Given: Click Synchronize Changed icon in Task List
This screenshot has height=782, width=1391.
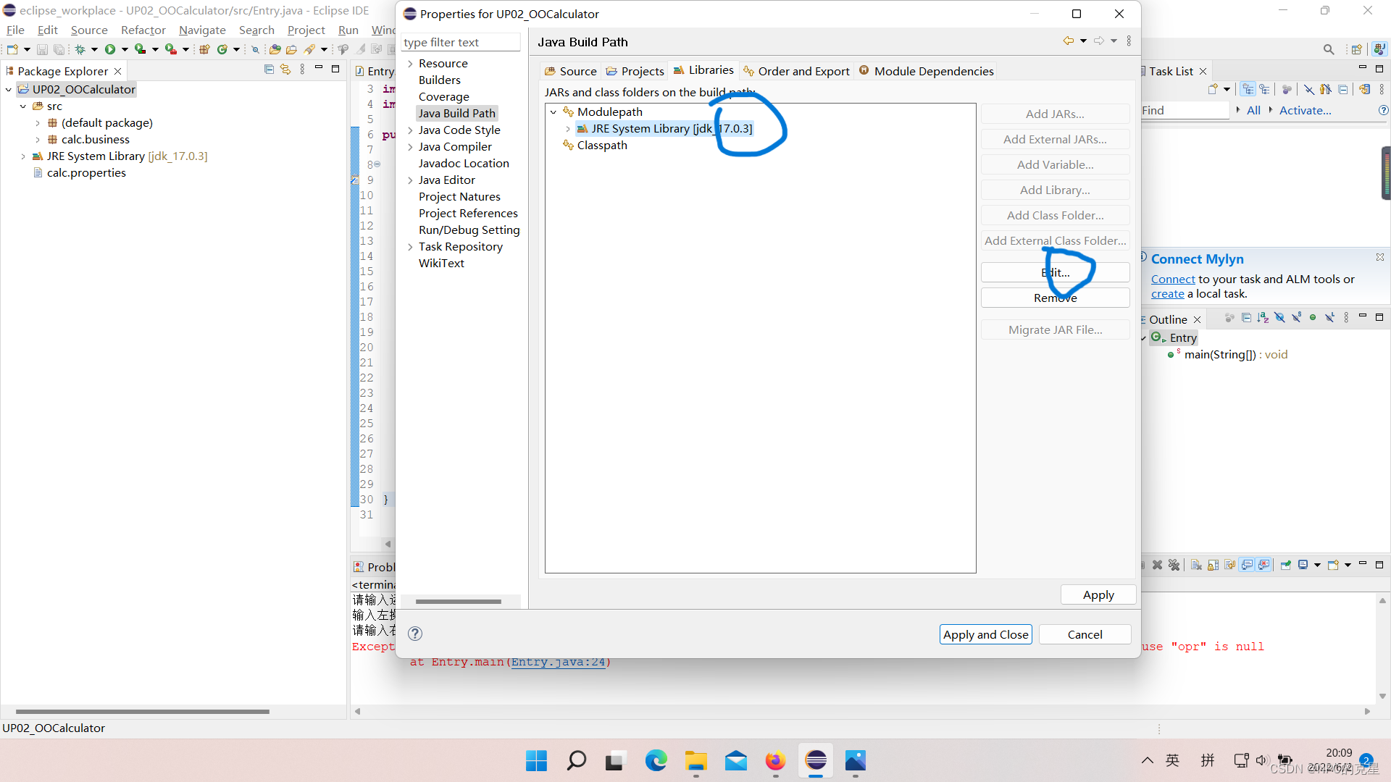Looking at the screenshot, I should pos(1365,89).
